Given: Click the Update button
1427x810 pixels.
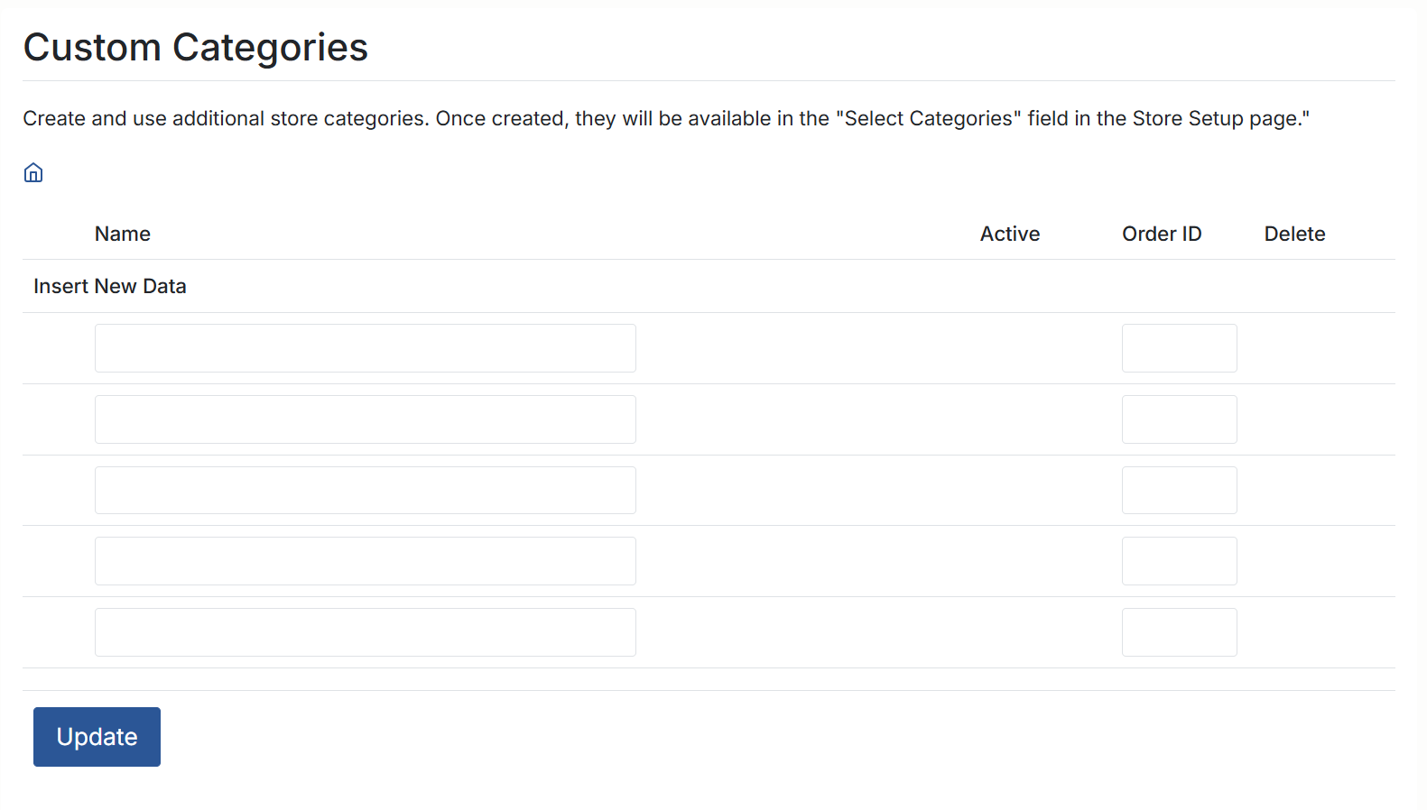Looking at the screenshot, I should [x=97, y=737].
